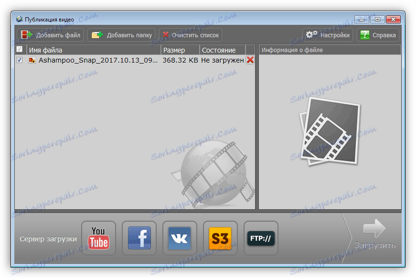Close the Публикация видео window
This screenshot has height=278, width=416.
coord(393,20)
